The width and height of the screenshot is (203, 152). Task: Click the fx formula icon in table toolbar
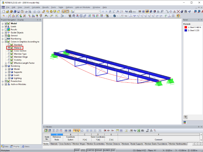(151, 131)
